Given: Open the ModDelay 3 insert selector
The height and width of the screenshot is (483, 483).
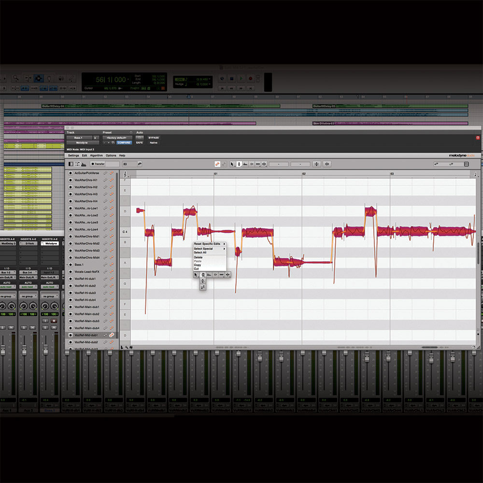Looking at the screenshot, I should (x=8, y=243).
